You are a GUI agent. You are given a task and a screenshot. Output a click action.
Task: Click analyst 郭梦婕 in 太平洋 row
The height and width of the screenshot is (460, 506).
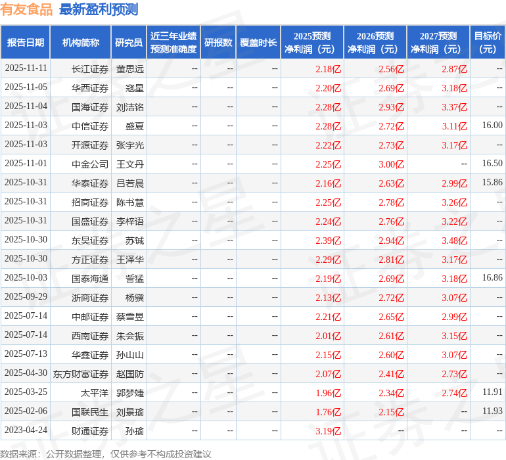(129, 392)
